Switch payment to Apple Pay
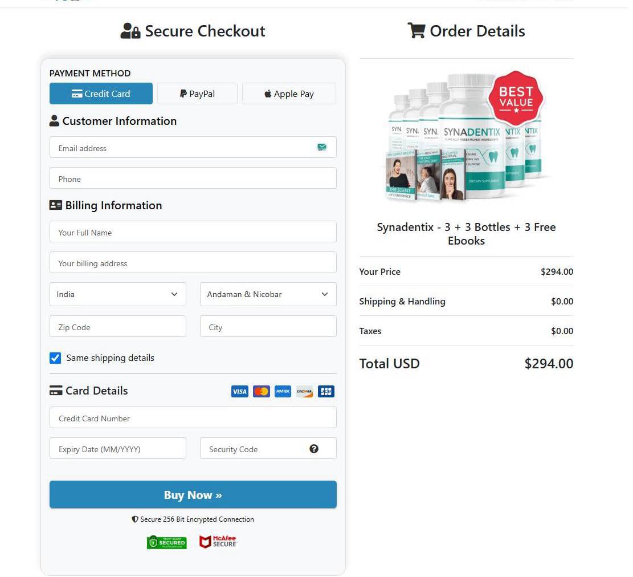 pos(289,94)
